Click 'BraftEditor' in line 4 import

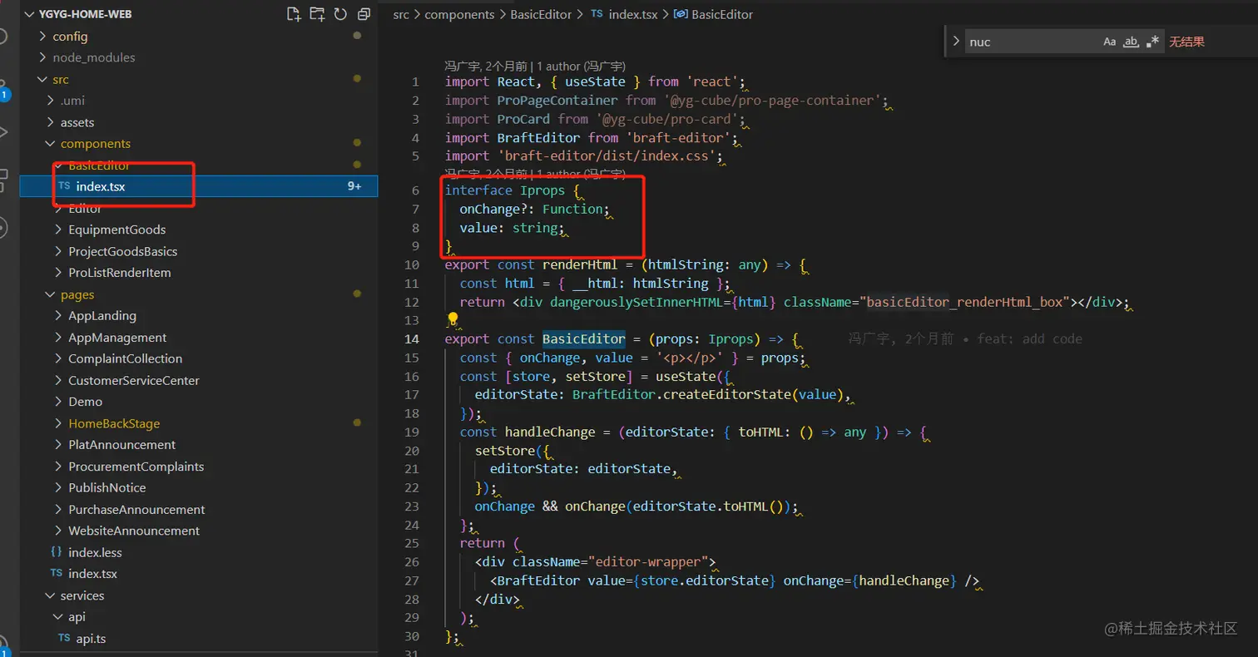[538, 137]
